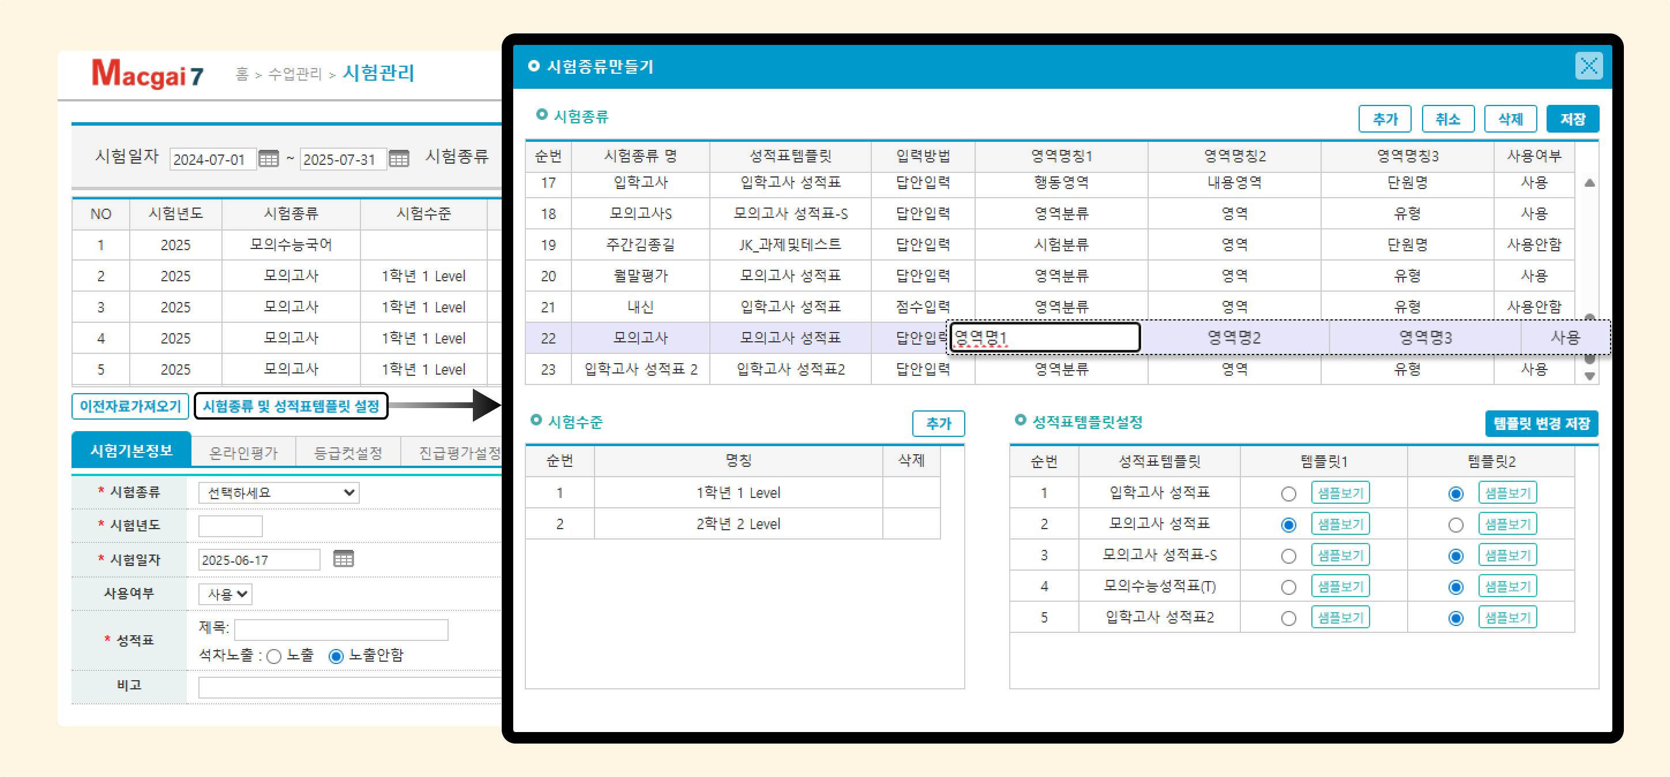Screen dimensions: 1670x777
Task: Select 템플릿2 radio for 모의고사 성적표
Action: [1455, 525]
